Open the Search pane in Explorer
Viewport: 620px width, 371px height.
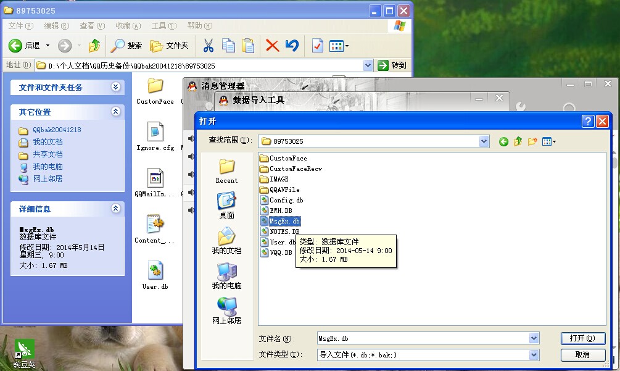(x=126, y=46)
